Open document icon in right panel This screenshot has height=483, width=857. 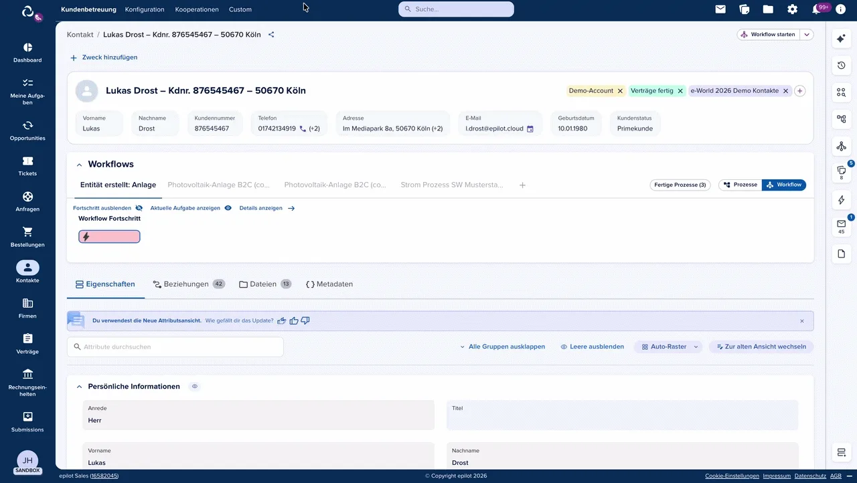(x=842, y=254)
